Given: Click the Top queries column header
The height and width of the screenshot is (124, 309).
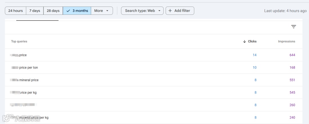Looking at the screenshot, I should [x=19, y=42].
